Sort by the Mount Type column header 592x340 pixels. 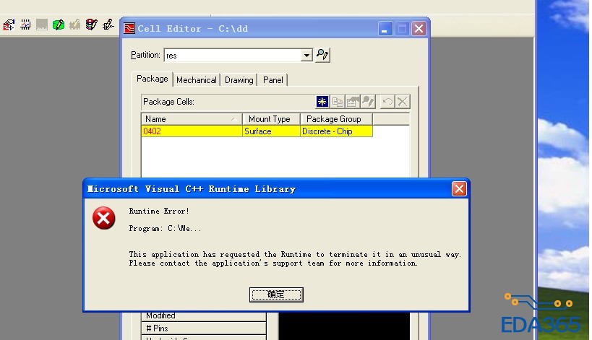[x=271, y=119]
